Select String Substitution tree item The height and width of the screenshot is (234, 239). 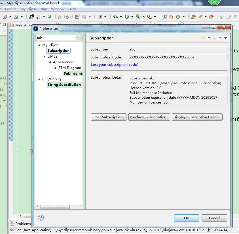pyautogui.click(x=64, y=85)
